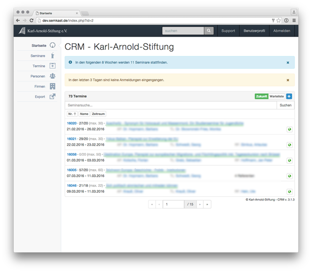Click globe icon for seminar 16058
The width and height of the screenshot is (312, 272).
(290, 160)
